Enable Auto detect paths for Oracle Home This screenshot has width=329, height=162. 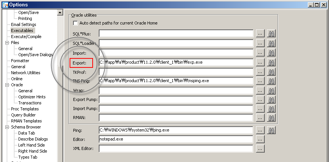(75, 23)
